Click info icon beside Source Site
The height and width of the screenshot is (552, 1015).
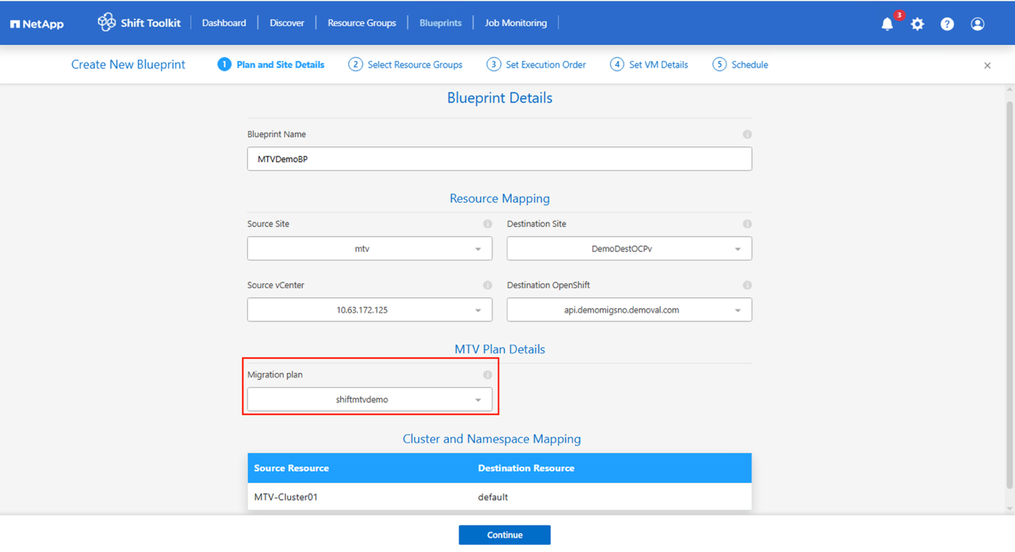coord(487,224)
